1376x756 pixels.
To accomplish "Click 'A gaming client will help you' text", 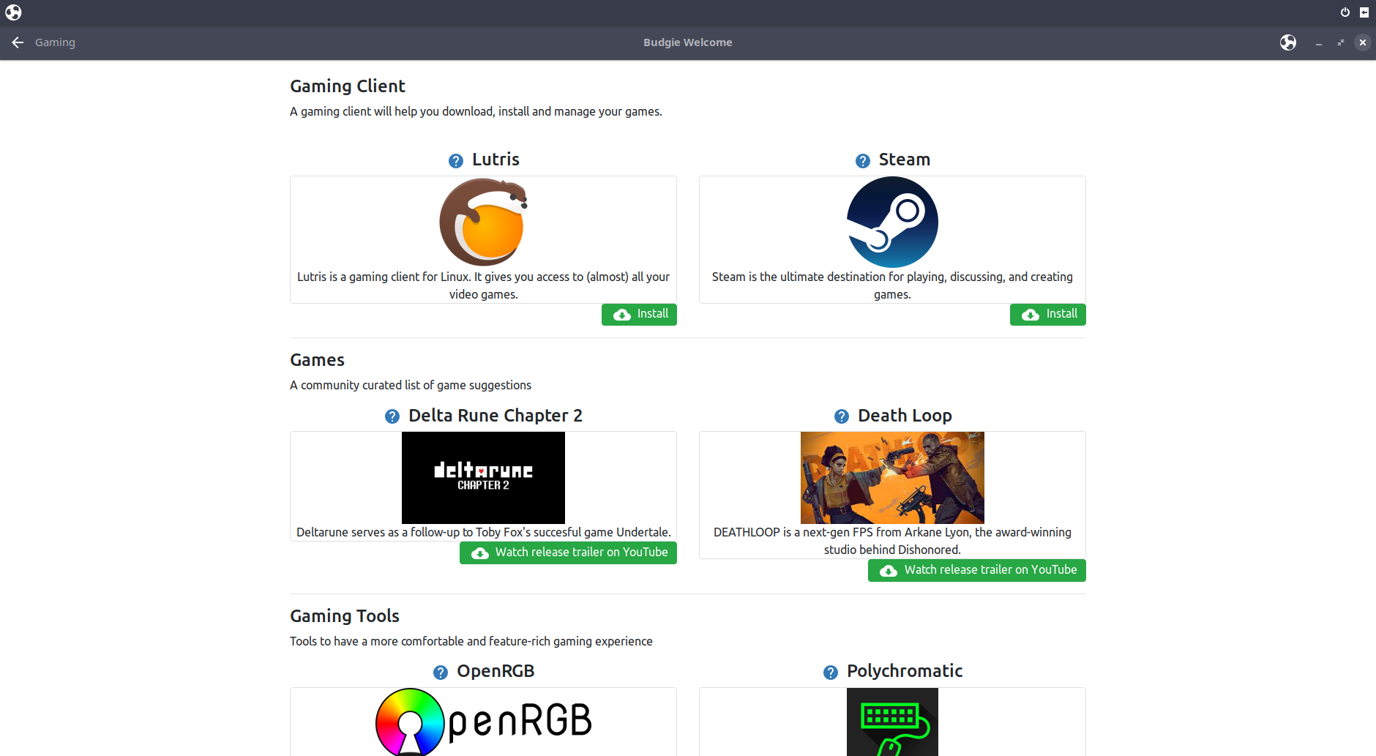I will point(476,111).
